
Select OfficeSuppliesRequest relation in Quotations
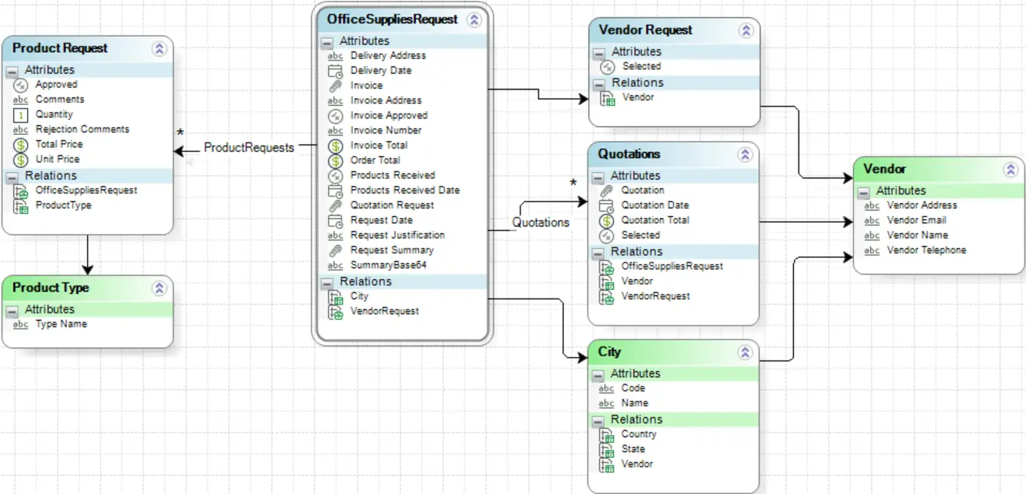click(x=672, y=266)
